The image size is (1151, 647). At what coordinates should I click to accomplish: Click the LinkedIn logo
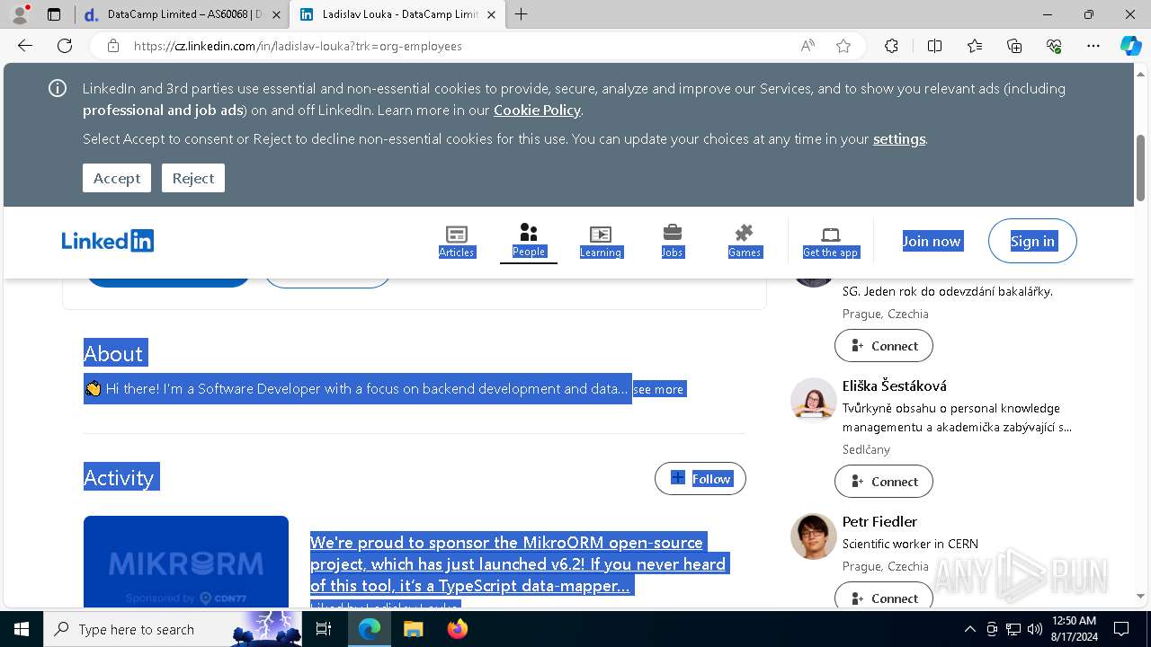click(108, 240)
